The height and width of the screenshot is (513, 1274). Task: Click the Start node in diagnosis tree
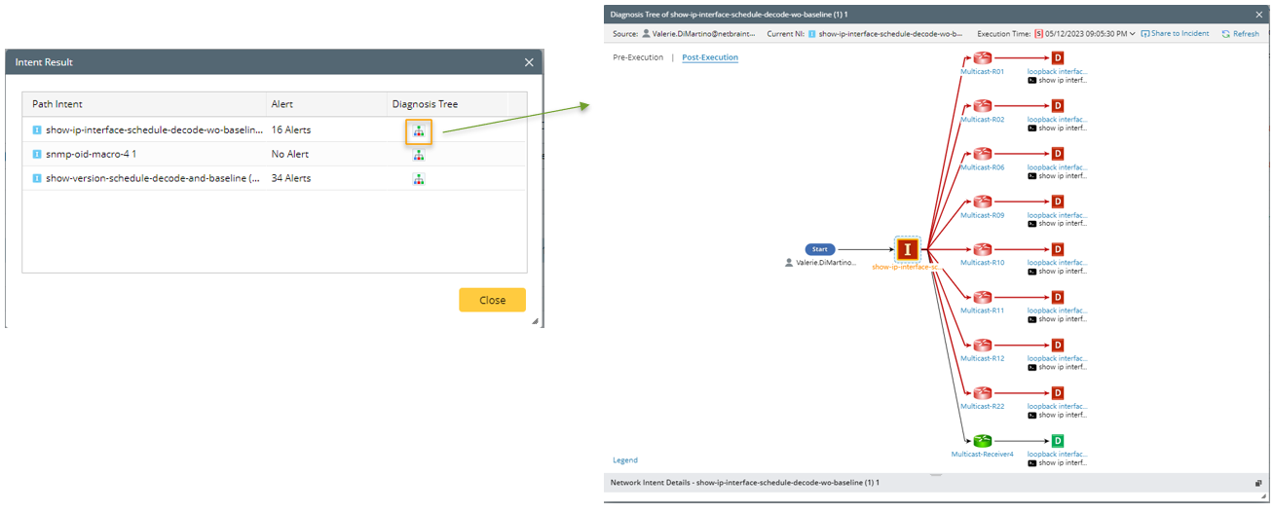820,249
